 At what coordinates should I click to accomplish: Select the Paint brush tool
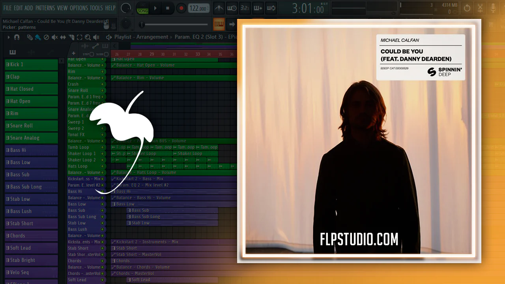(38, 37)
